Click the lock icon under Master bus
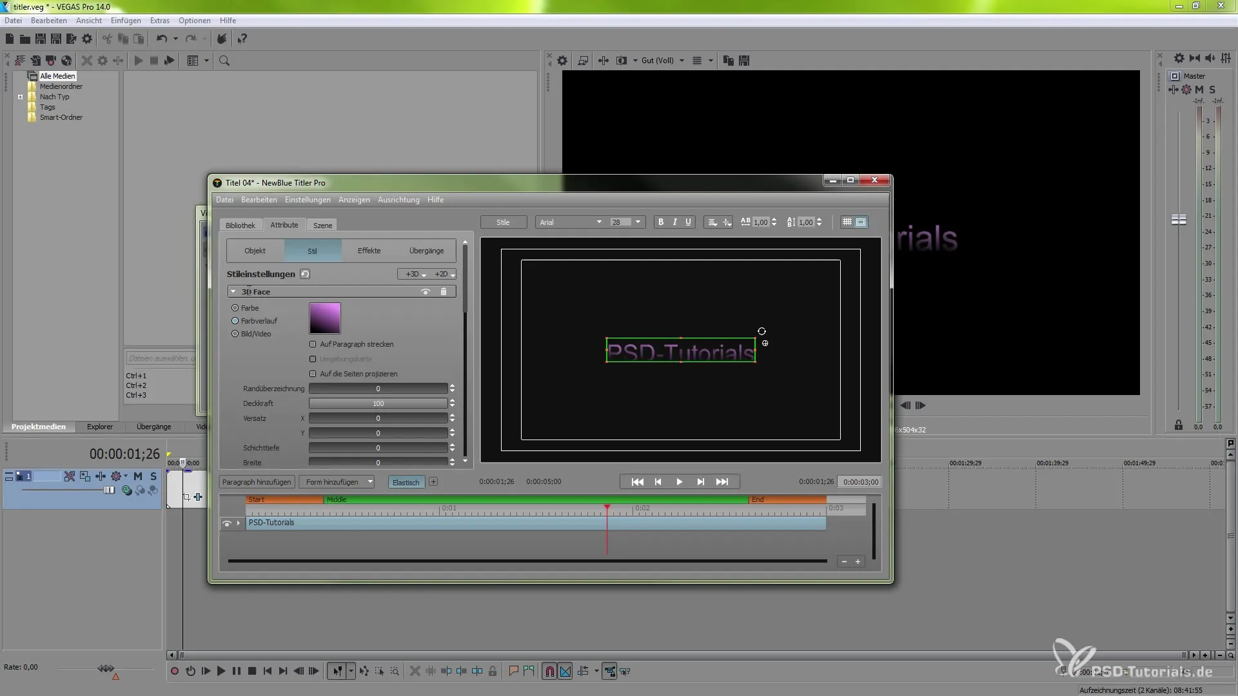 [x=1179, y=425]
